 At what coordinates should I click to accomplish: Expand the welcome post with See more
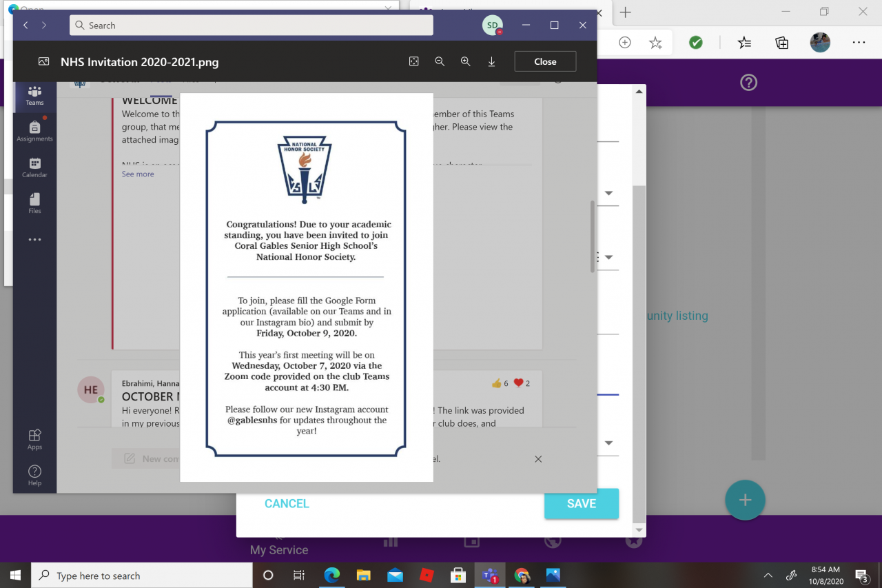(138, 174)
